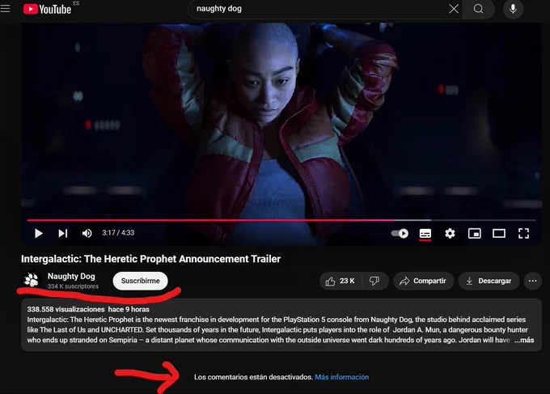Click 338.558 visualizaciones text
550x394 pixels.
pos(66,309)
